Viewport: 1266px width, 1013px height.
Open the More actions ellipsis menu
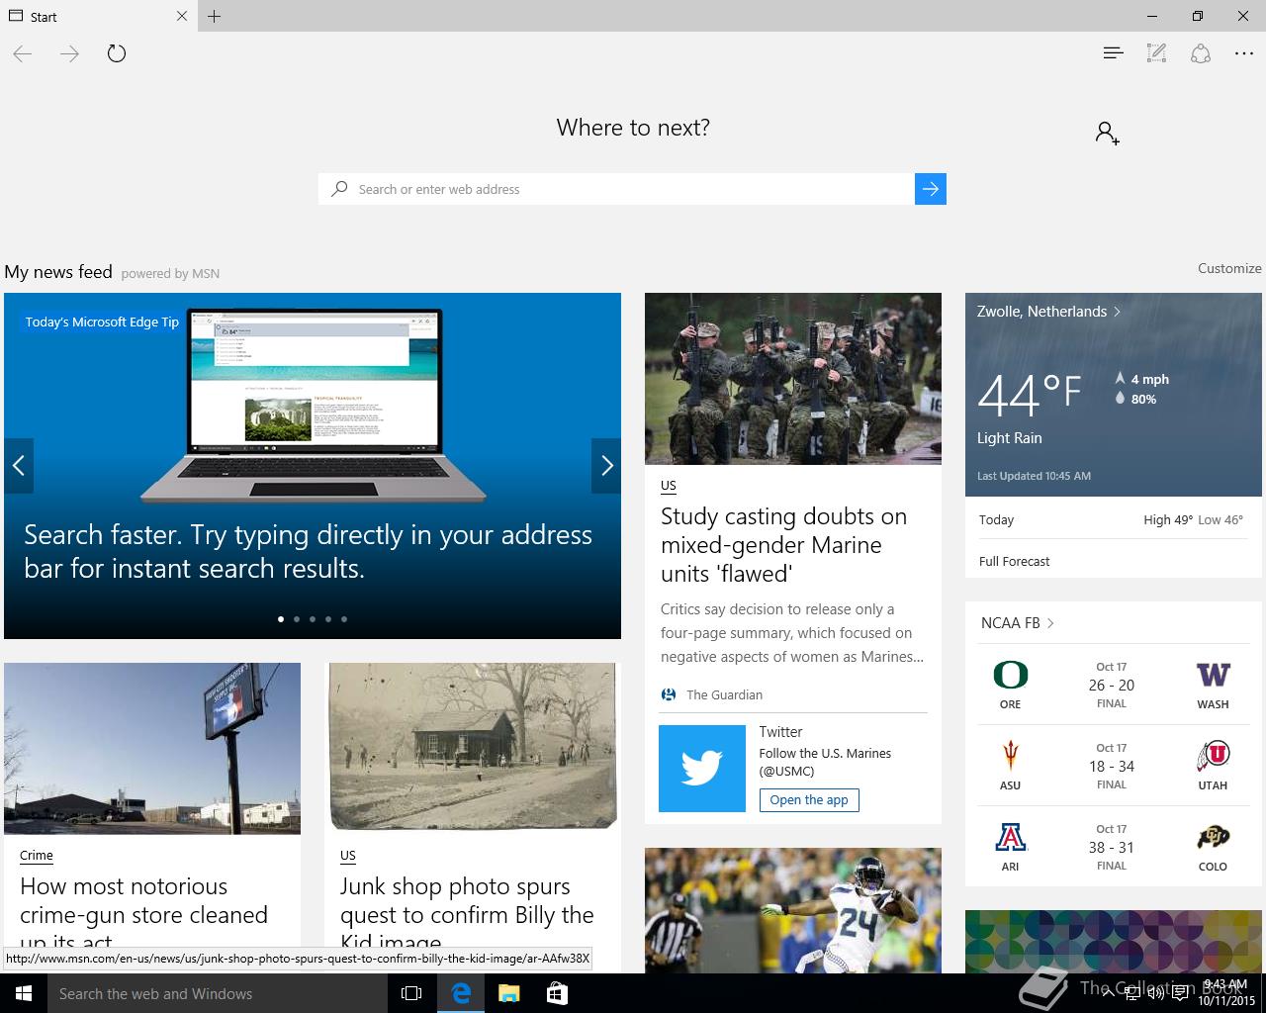[1244, 54]
